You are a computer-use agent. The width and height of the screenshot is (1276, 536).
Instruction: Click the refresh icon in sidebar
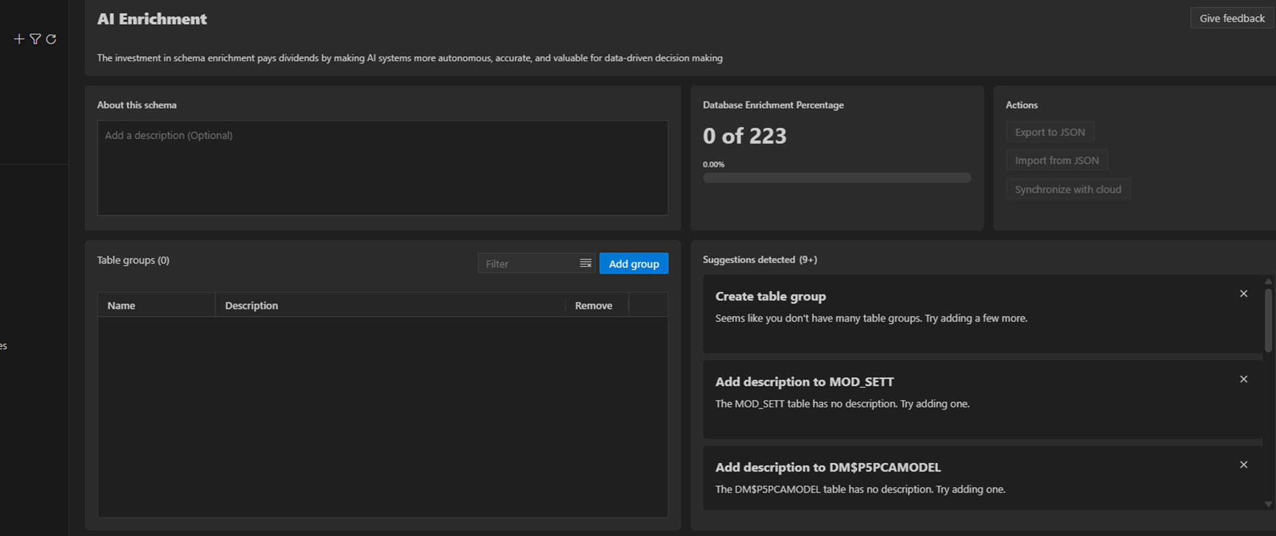click(x=51, y=39)
